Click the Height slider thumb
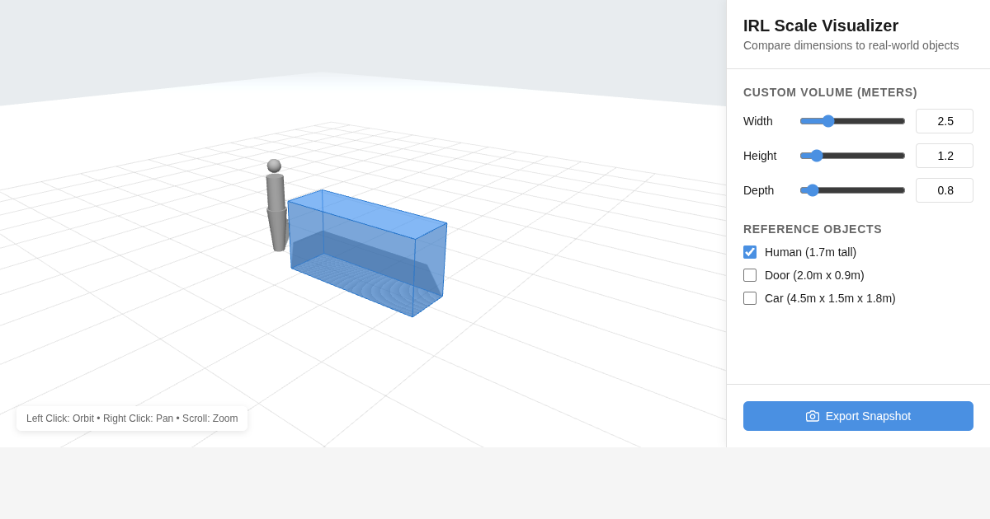 coord(817,156)
